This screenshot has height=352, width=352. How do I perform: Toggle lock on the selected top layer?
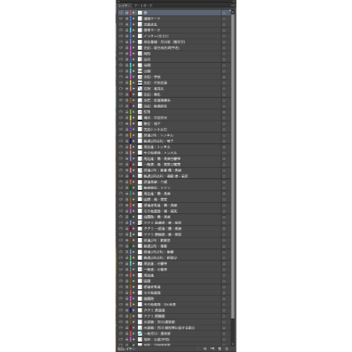click(x=126, y=12)
